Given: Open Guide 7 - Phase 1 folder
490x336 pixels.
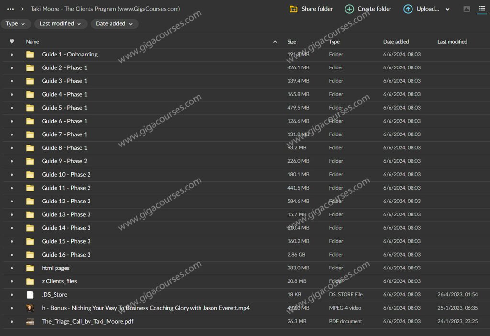Looking at the screenshot, I should point(65,134).
